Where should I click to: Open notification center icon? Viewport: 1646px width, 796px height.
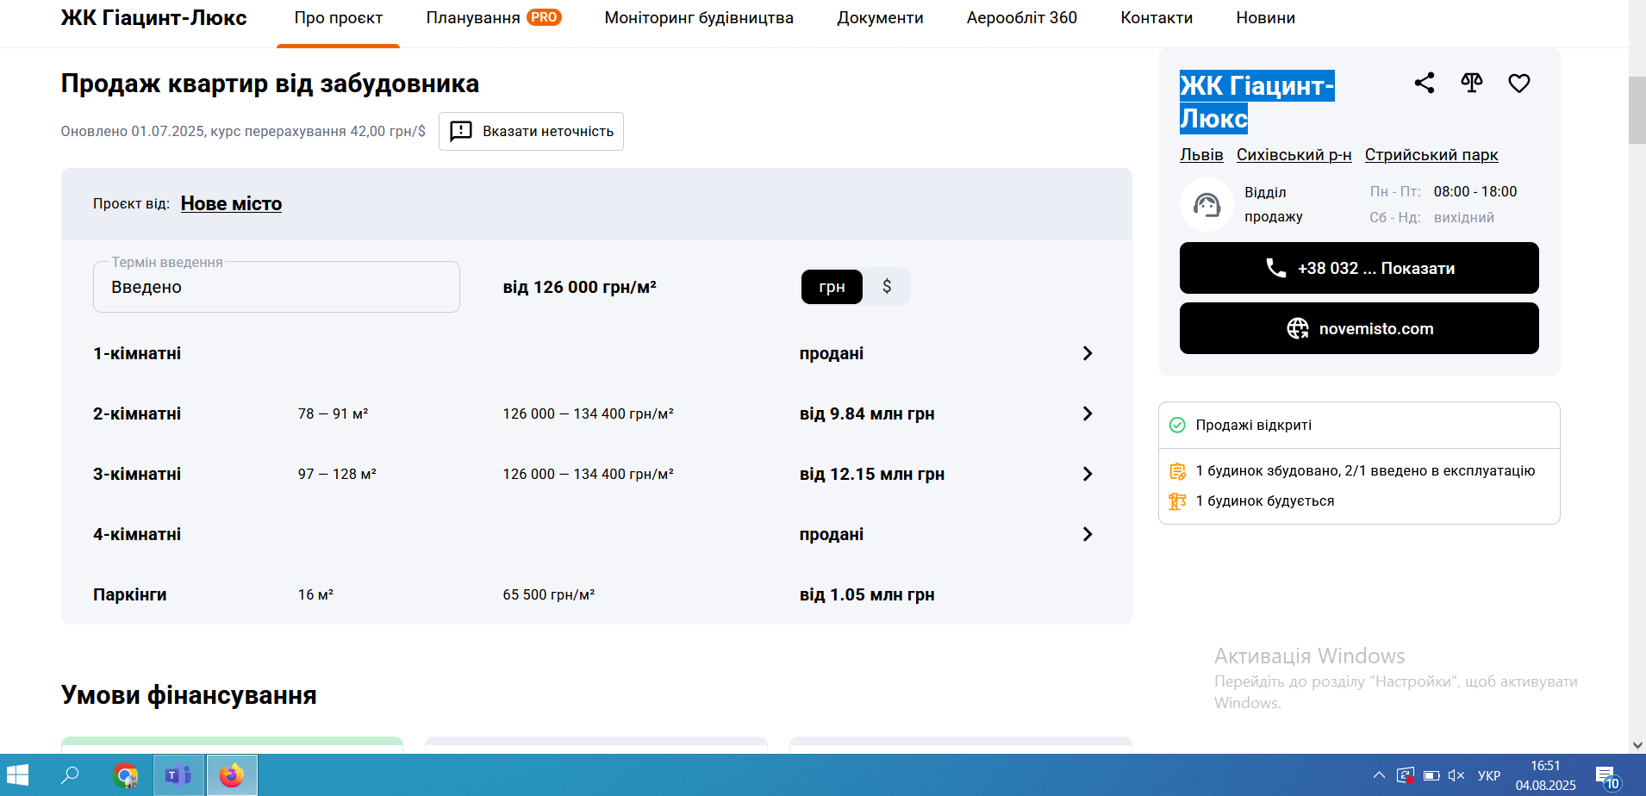pos(1608,777)
